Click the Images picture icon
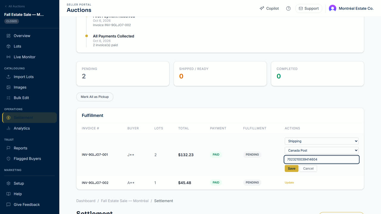 (8, 87)
